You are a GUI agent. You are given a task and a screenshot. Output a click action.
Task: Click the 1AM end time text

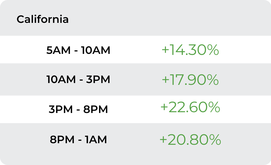click(96, 140)
